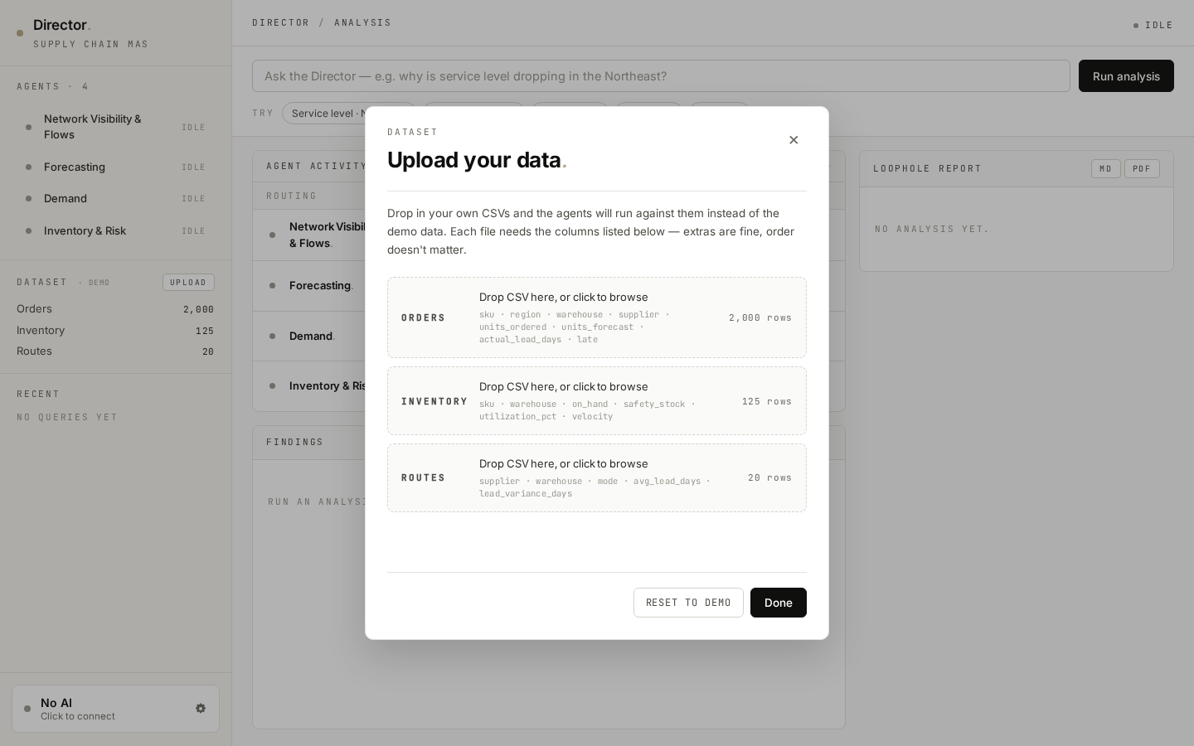Click the No AI connect card
This screenshot has width=1194, height=746.
115,709
